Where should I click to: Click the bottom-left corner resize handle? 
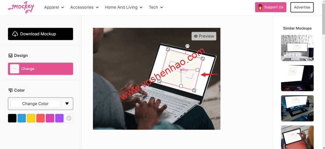pos(159,81)
